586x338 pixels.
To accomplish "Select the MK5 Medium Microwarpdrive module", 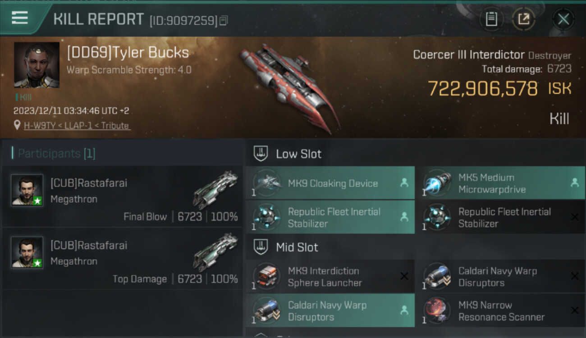I will pyautogui.click(x=491, y=183).
